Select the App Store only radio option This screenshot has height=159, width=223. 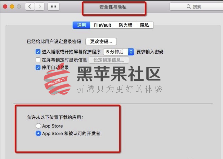point(38,126)
